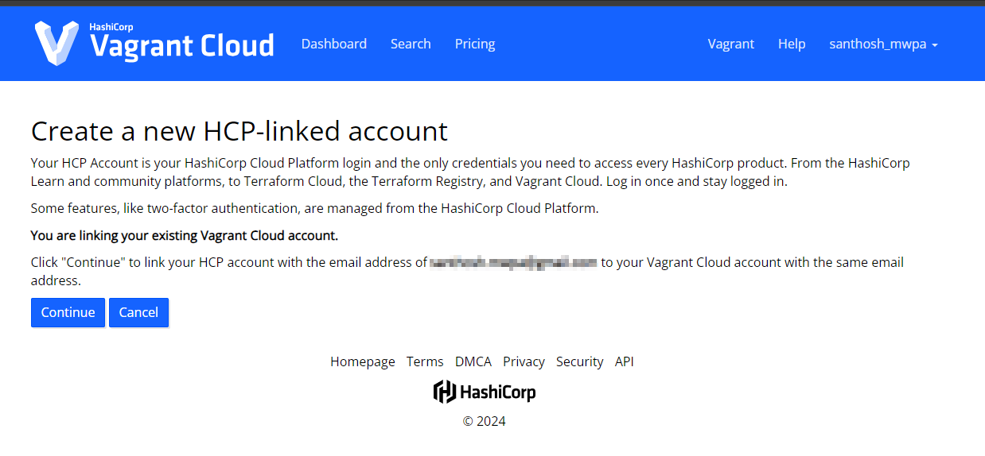
Task: Expand the santhosh_mwpa account dropdown
Action: (x=883, y=44)
